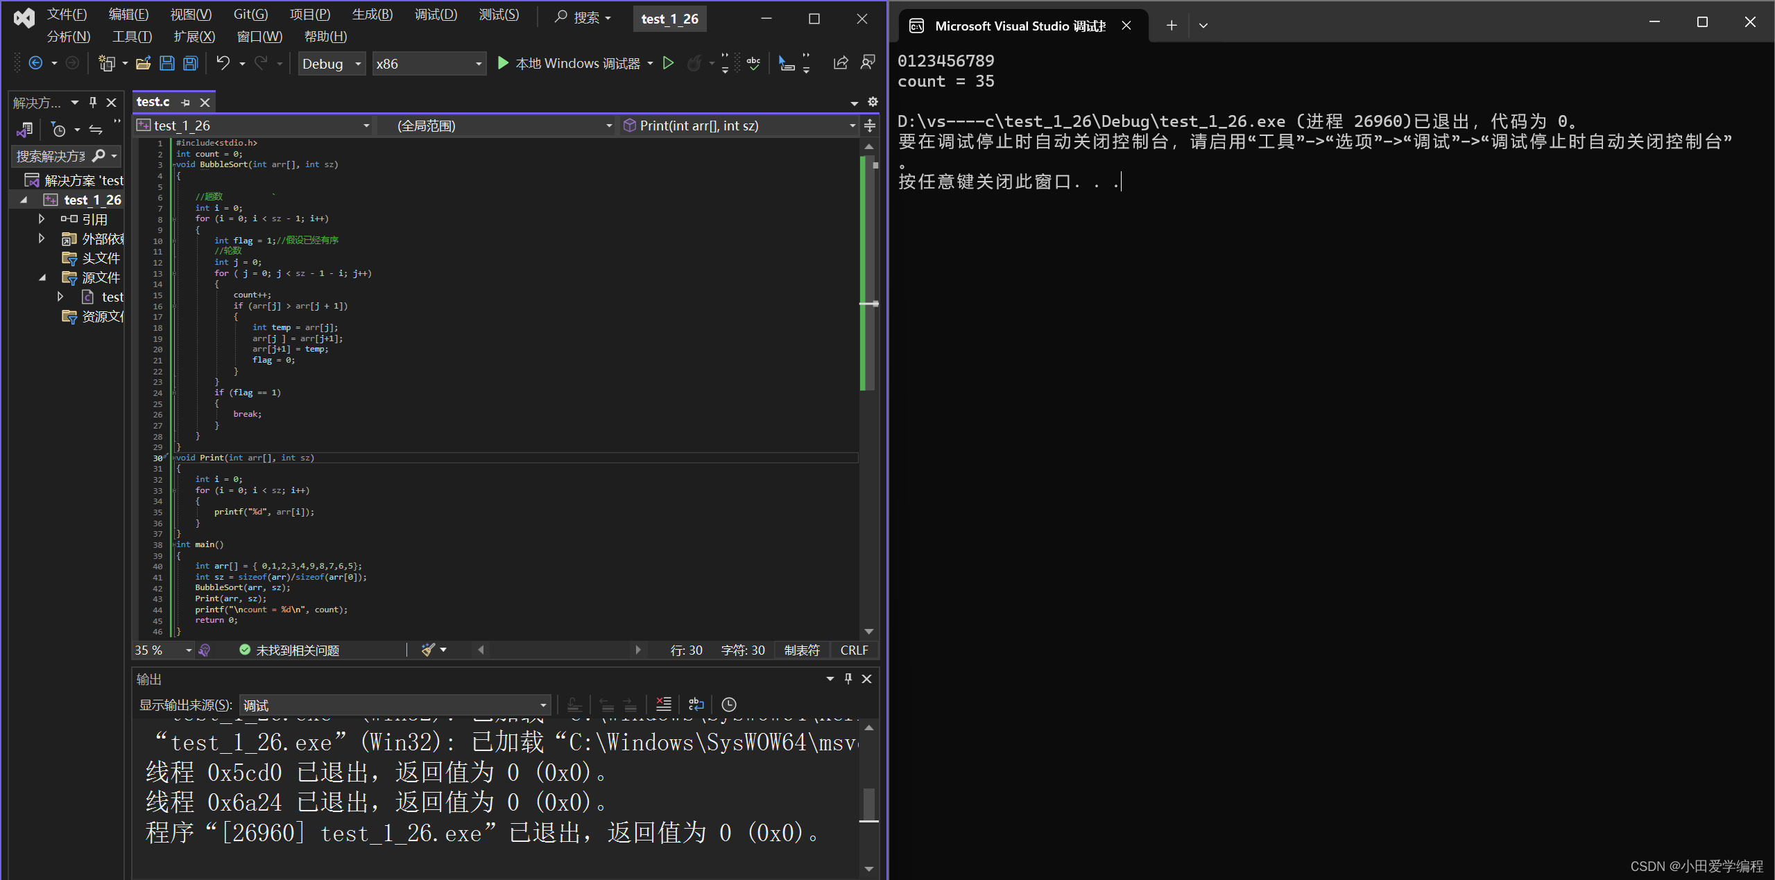Clear all output with the red-X icon
This screenshot has height=880, width=1775.
coord(663,705)
